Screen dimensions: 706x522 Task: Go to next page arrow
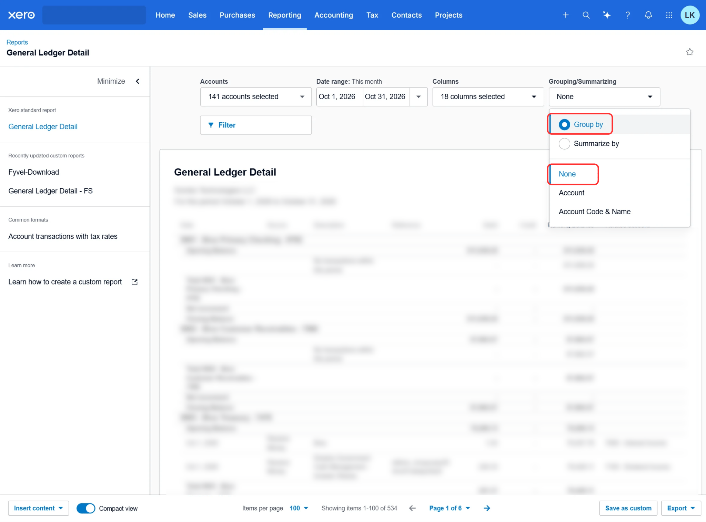point(487,508)
